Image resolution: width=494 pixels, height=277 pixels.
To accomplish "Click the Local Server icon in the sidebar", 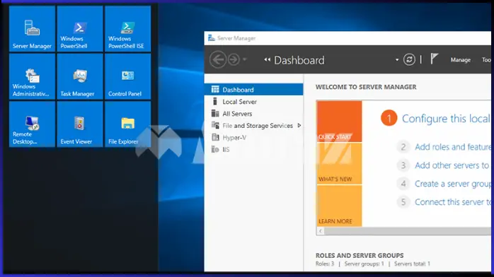I will click(x=215, y=101).
